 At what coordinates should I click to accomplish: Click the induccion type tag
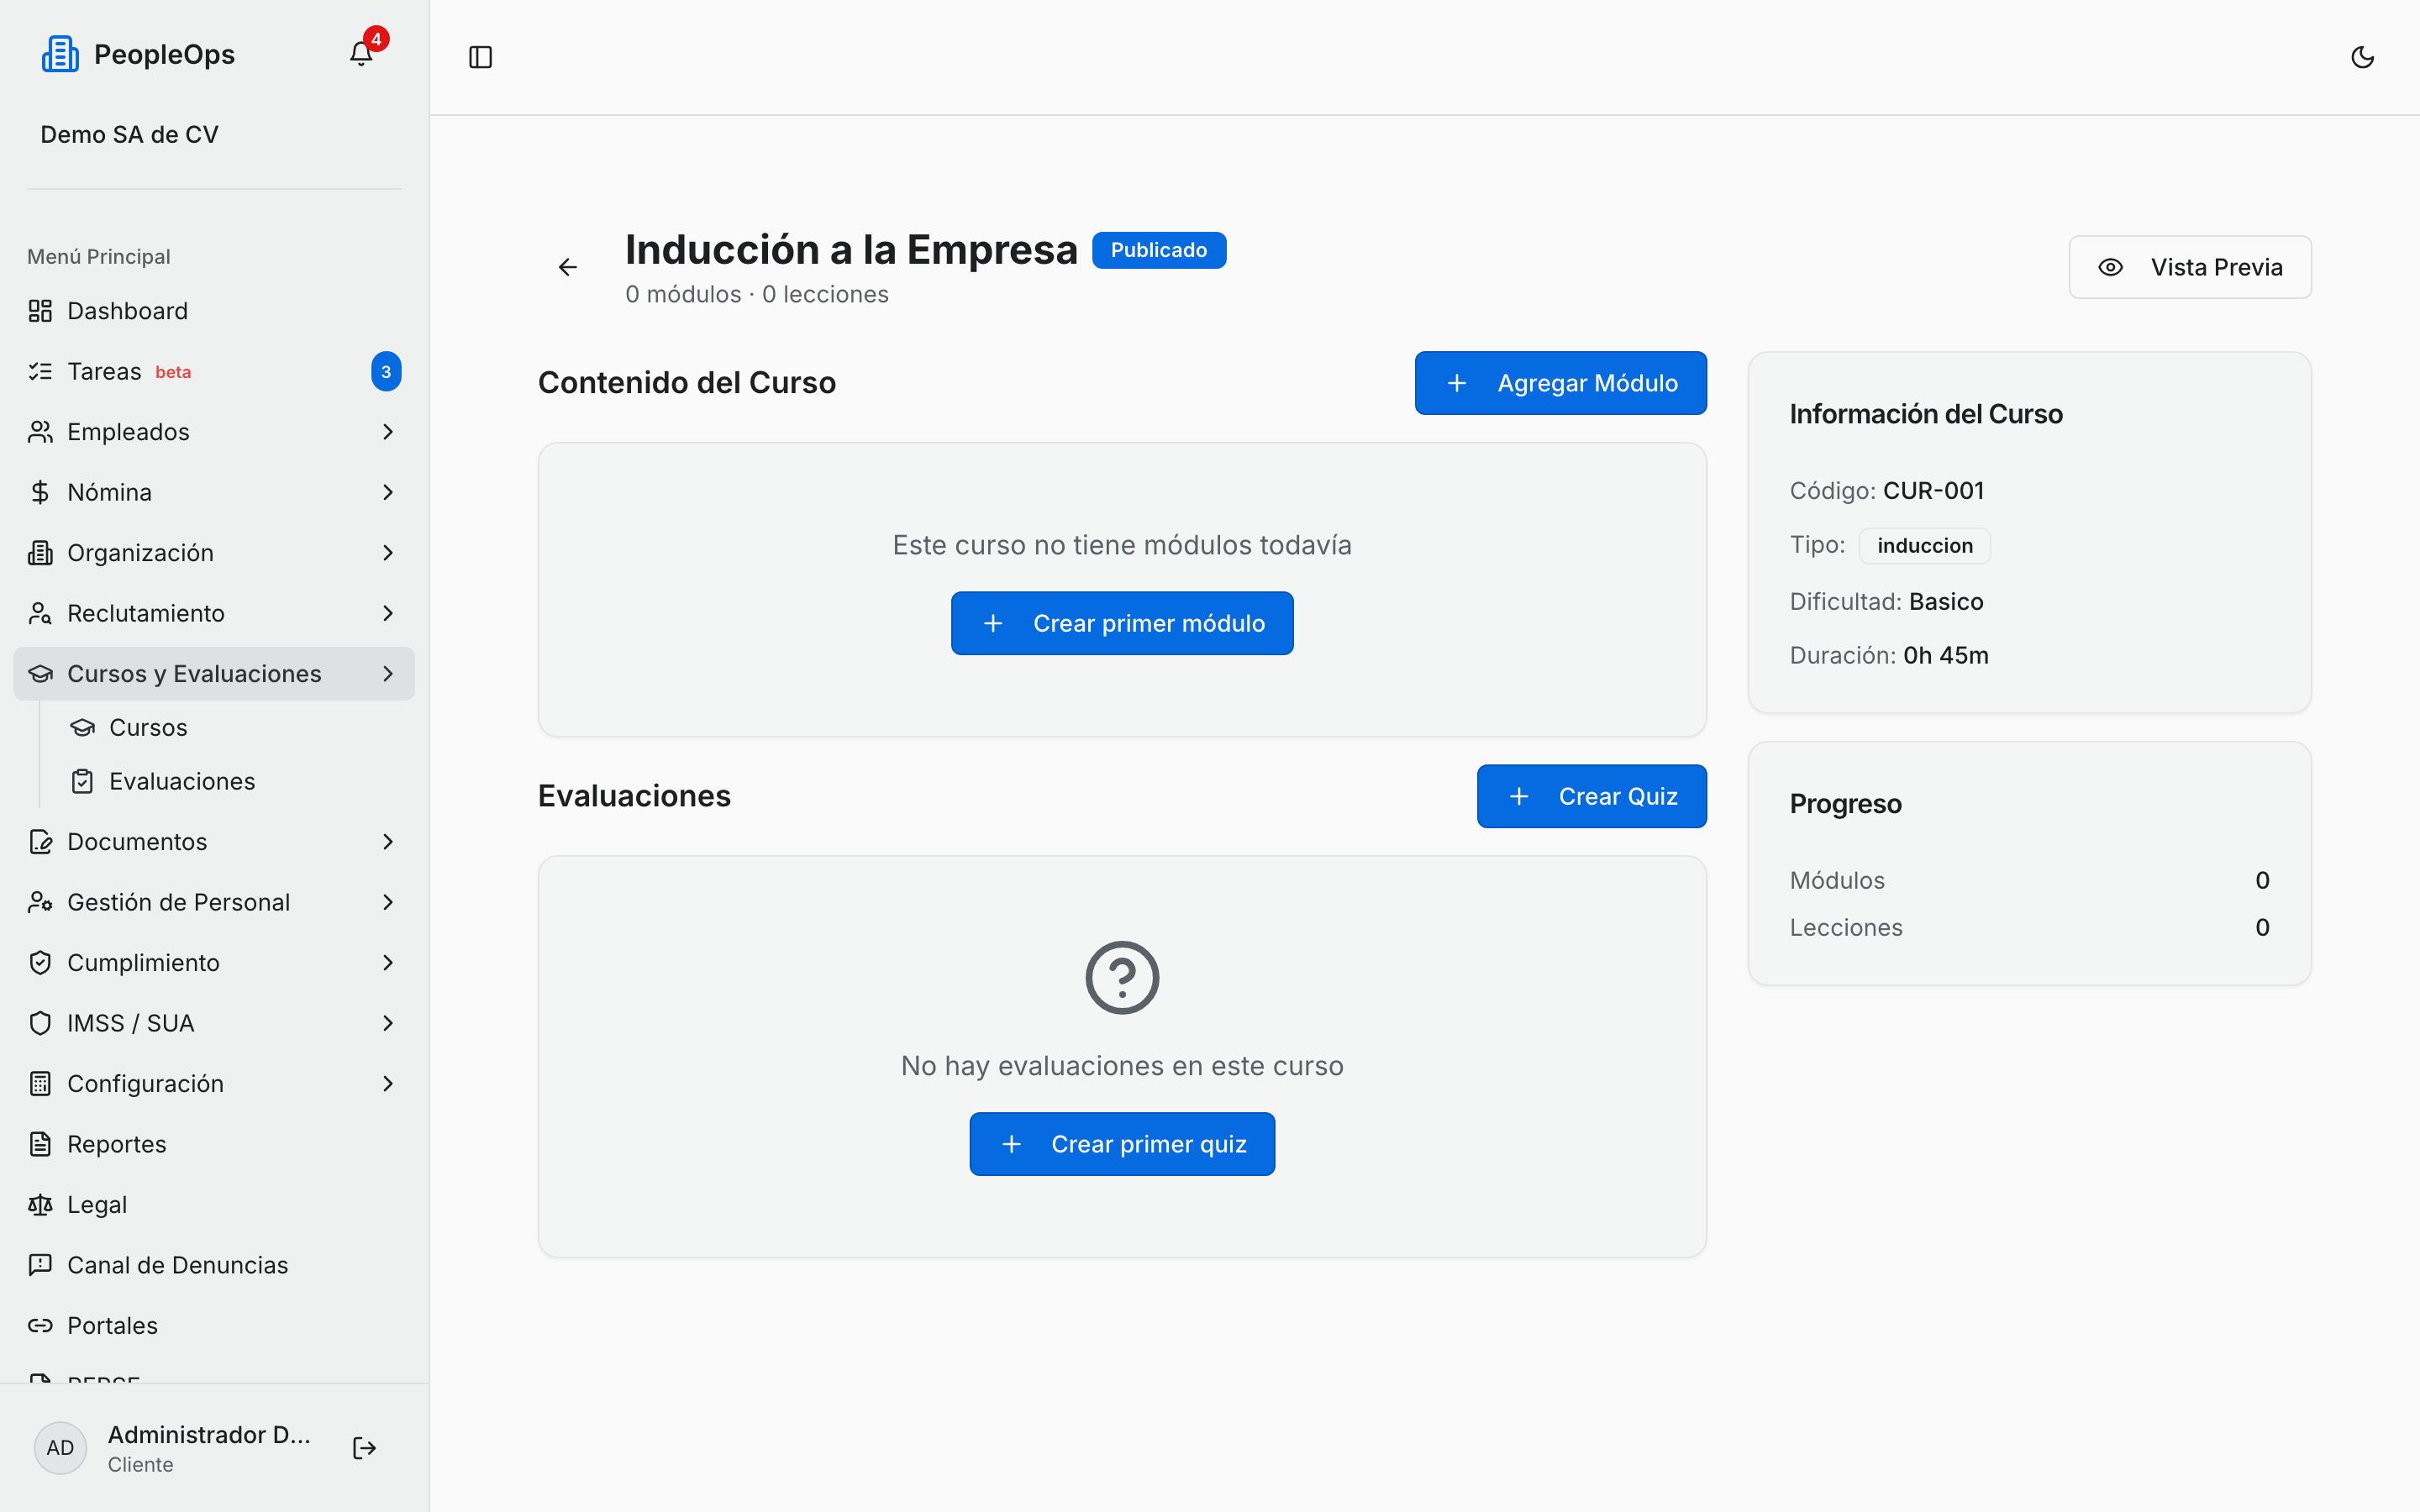tap(1925, 546)
